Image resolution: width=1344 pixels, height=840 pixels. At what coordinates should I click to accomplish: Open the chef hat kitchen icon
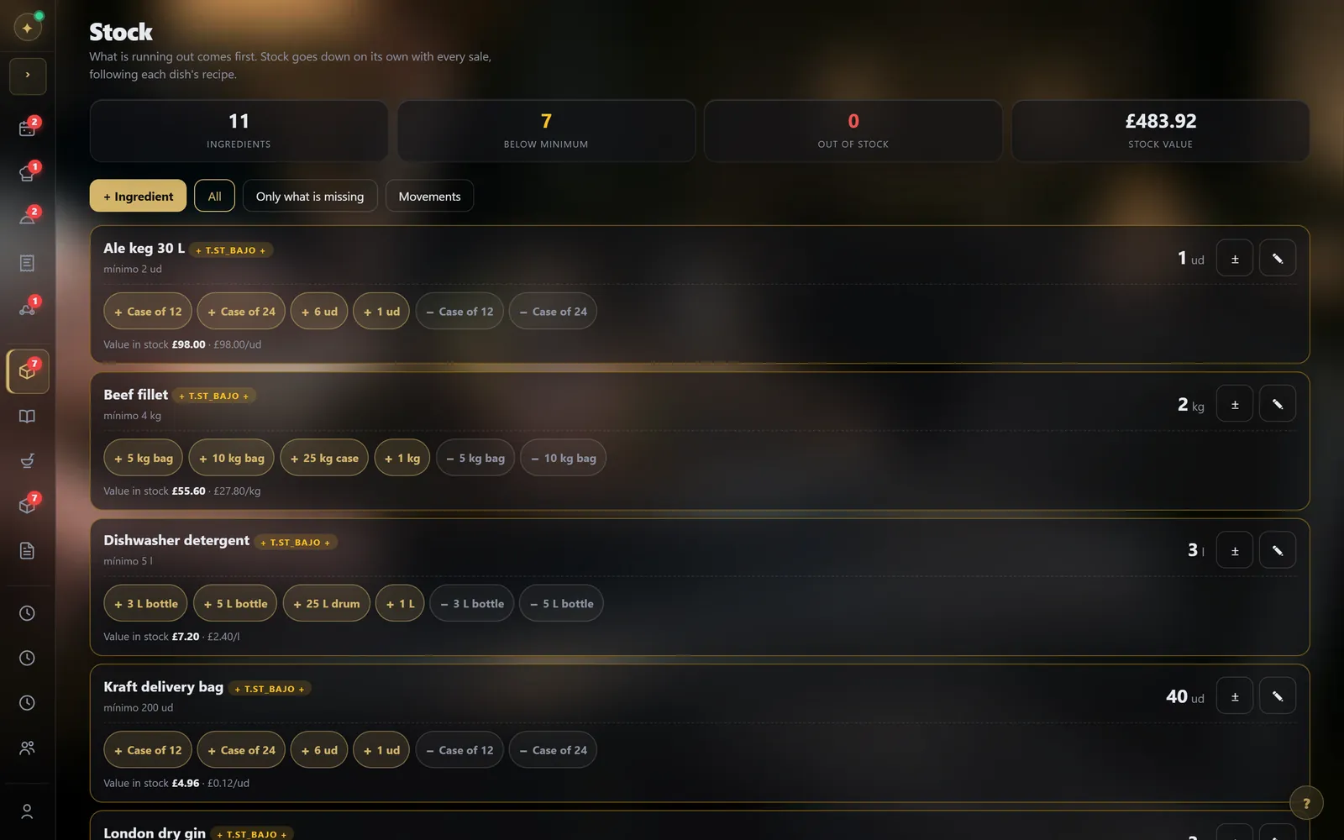(28, 173)
